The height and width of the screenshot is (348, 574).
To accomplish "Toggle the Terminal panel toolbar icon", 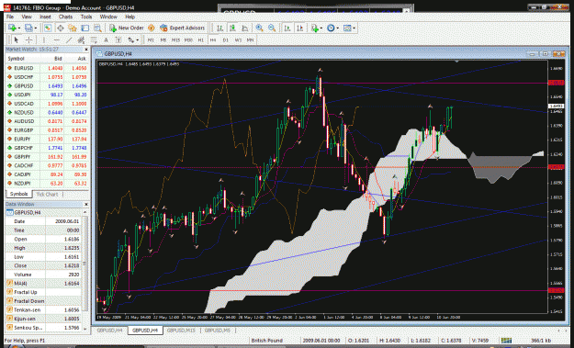I will [84, 28].
